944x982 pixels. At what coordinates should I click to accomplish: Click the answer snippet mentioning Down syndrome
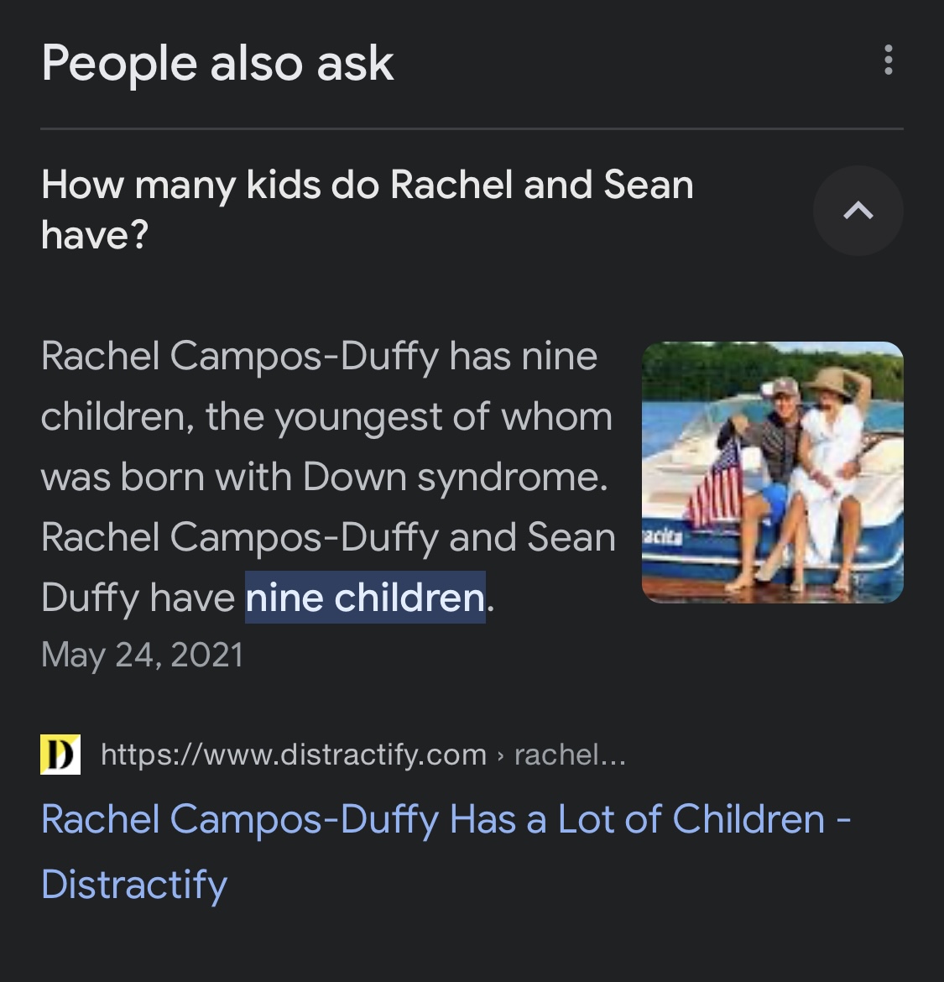[329, 477]
